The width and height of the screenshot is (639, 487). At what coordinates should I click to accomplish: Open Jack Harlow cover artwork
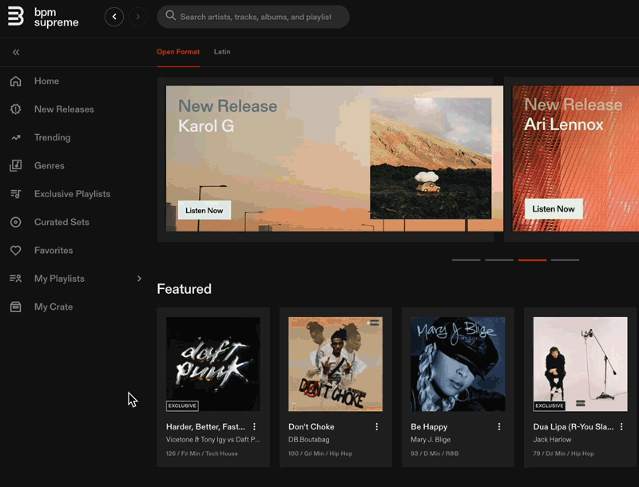tap(581, 364)
